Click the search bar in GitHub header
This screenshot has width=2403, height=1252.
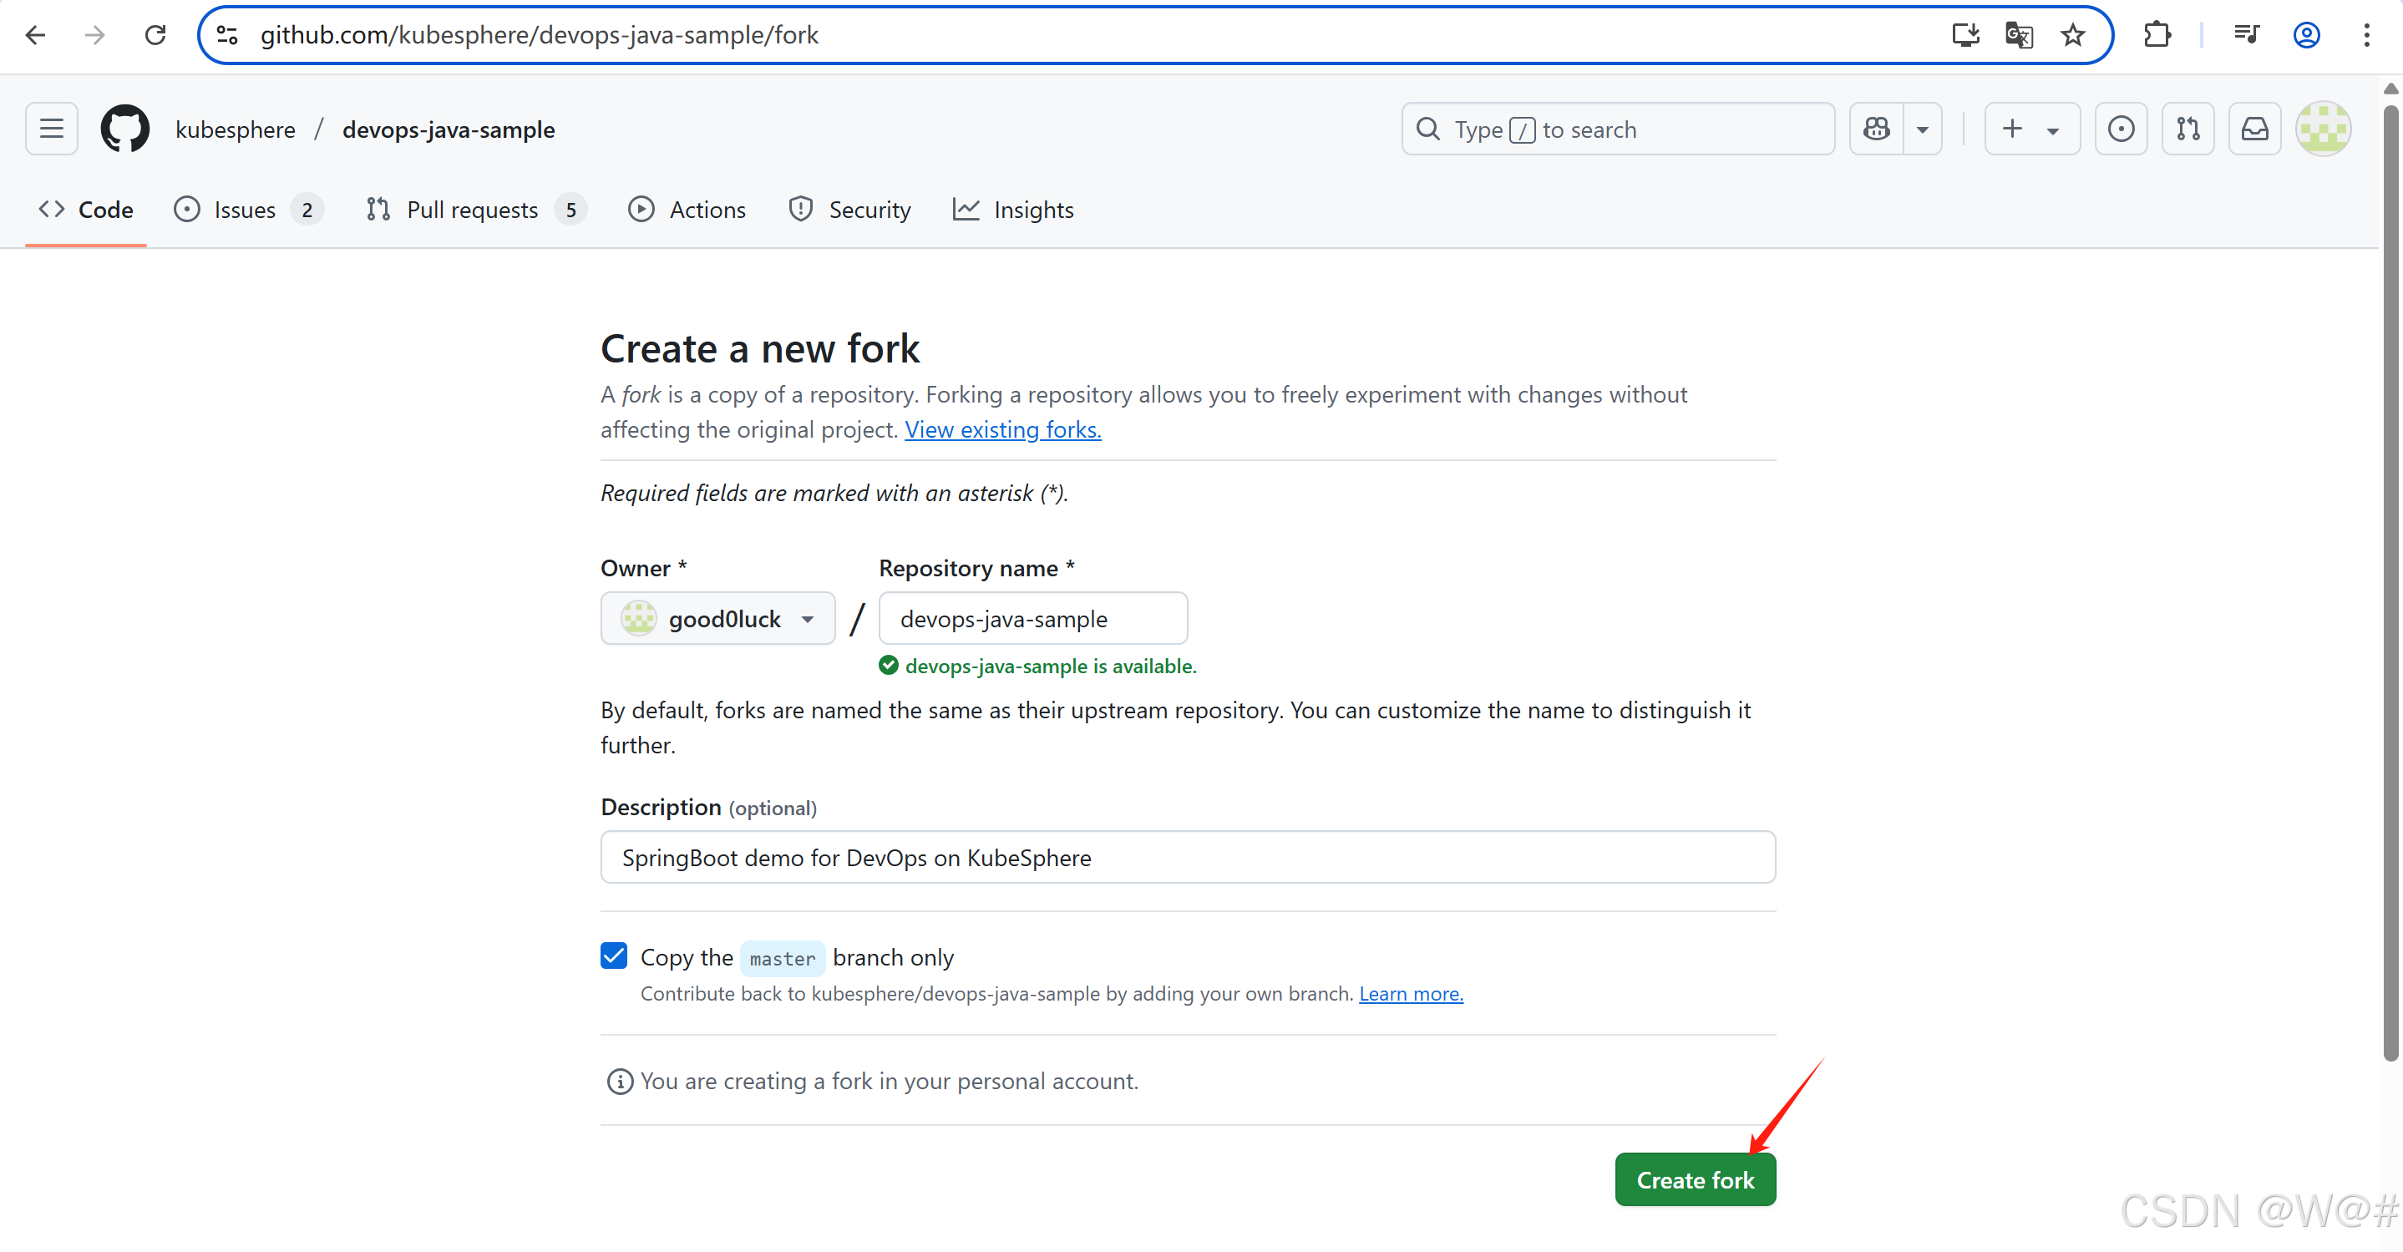[1619, 129]
